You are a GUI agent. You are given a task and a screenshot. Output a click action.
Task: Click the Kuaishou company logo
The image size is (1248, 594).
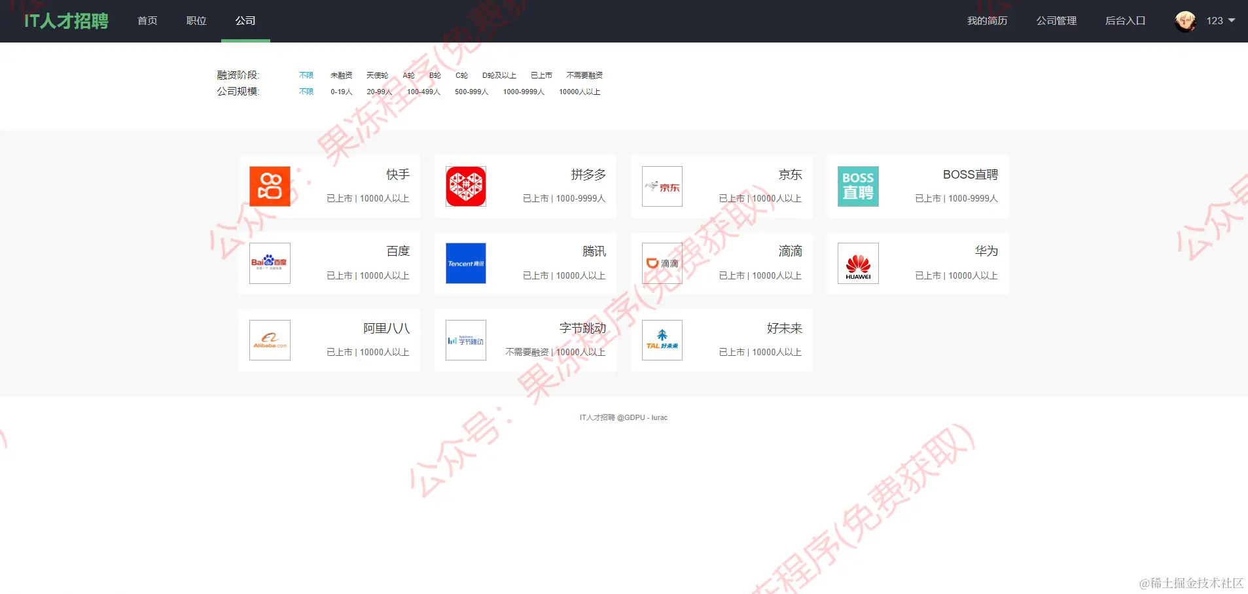point(270,186)
